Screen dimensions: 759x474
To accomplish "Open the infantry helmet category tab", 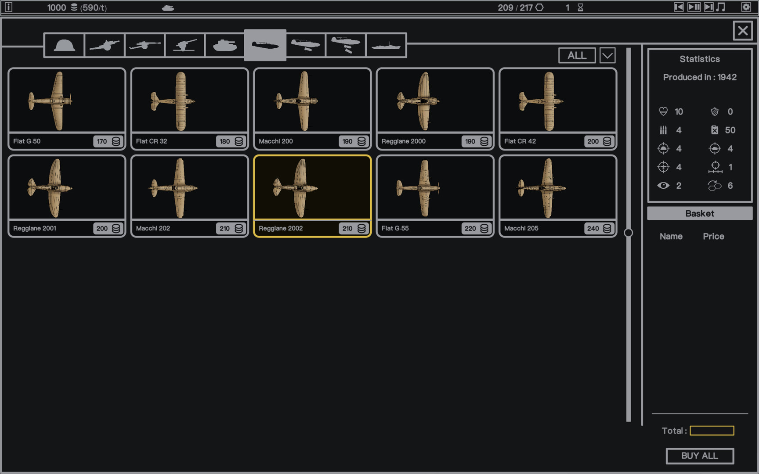I will pos(64,45).
